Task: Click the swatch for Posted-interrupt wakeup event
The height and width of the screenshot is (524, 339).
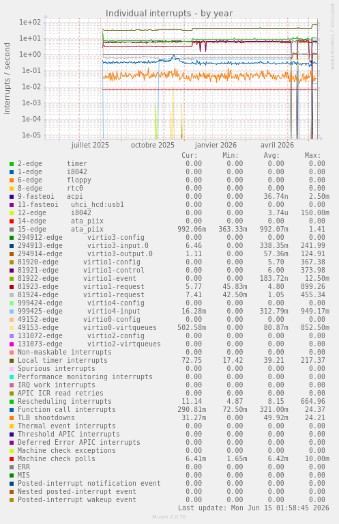Action: pyautogui.click(x=12, y=500)
